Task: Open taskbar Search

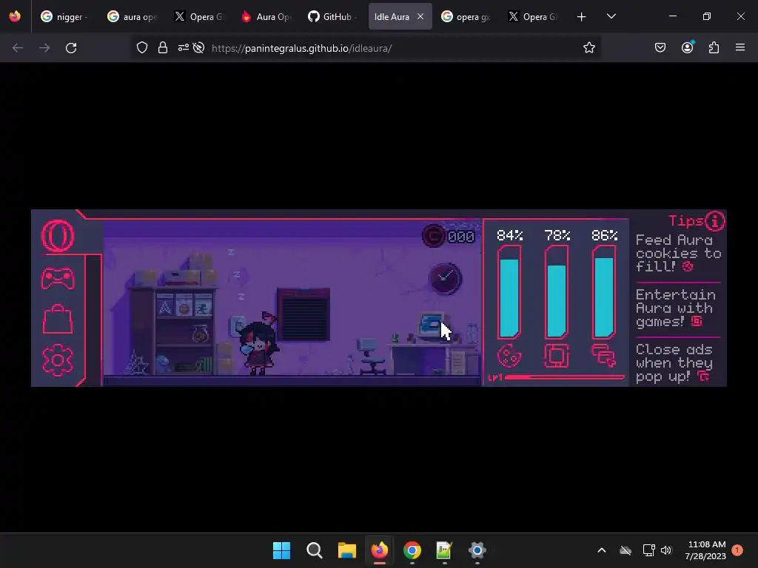Action: pos(314,550)
